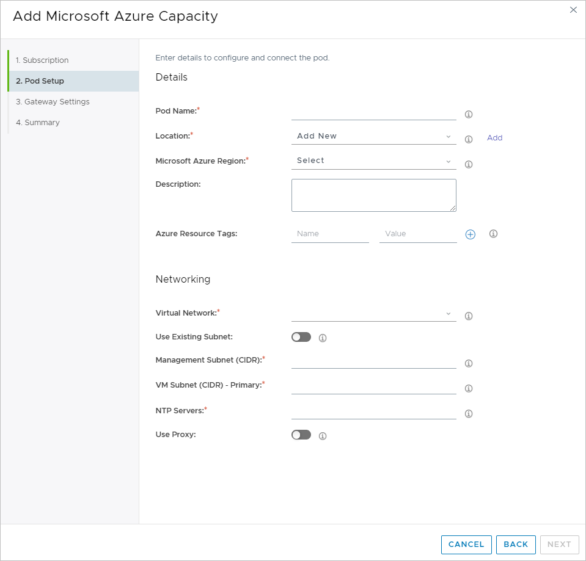The width and height of the screenshot is (586, 561).
Task: Click the info icon for Microsoft Azure Region
Action: click(469, 164)
